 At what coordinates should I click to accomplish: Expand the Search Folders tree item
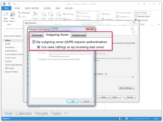pos(4,72)
